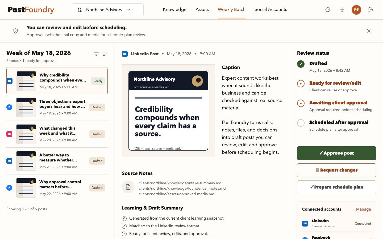The width and height of the screenshot is (383, 239).
Task: Click the add new plus icon in the header
Action: click(x=342, y=10)
